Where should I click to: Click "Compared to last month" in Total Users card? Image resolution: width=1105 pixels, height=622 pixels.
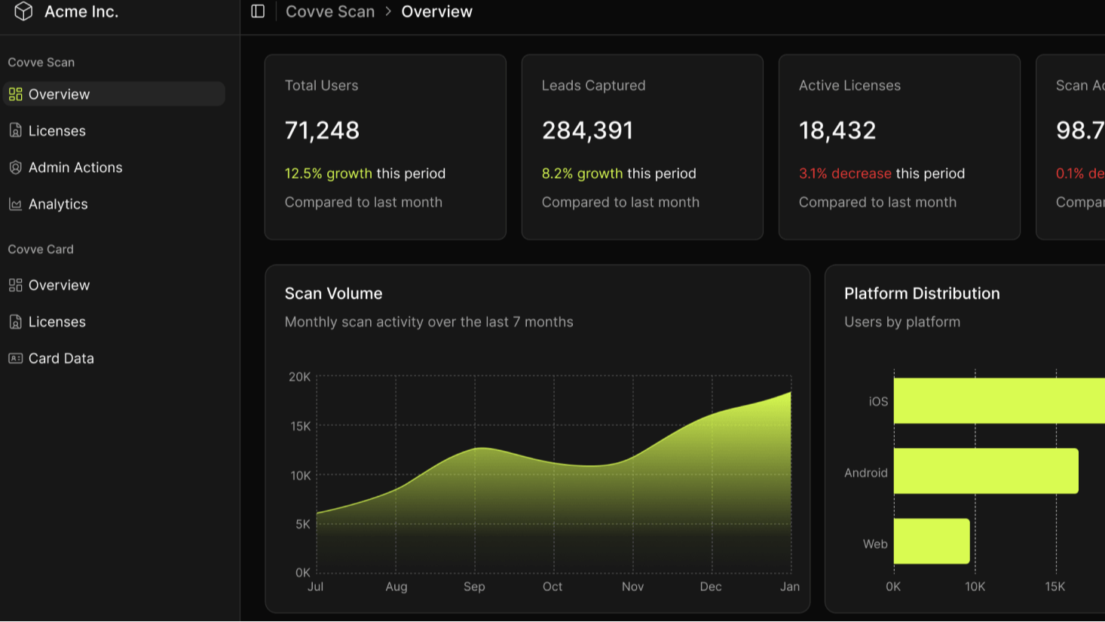pos(364,202)
